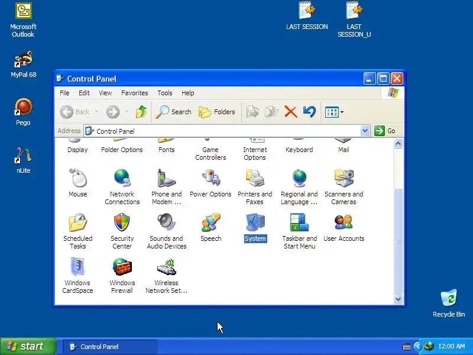
Task: Click the vertical scrollbar thumb
Action: tap(398, 241)
